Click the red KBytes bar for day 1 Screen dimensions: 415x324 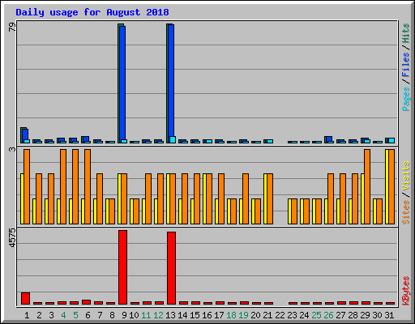(x=25, y=298)
